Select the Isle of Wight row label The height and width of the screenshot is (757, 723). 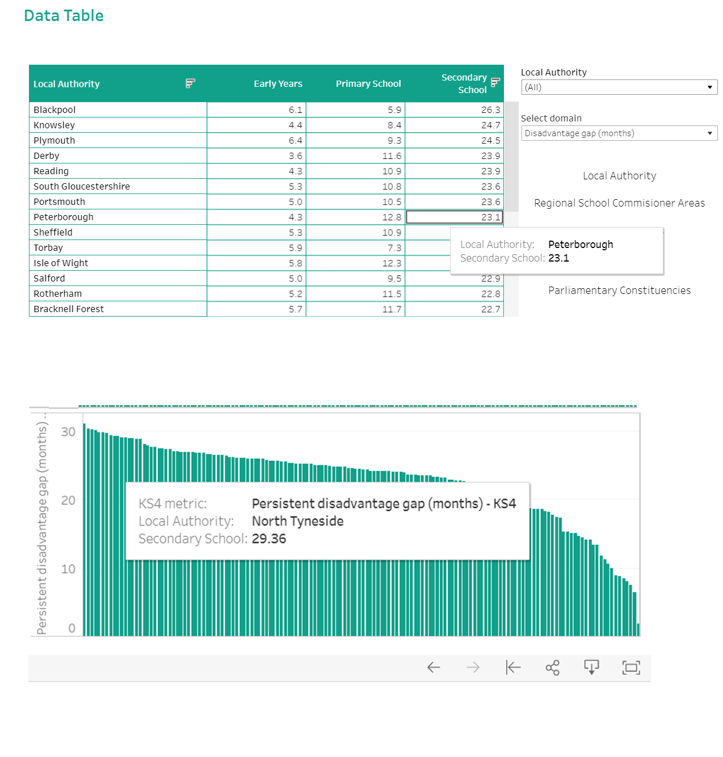coord(61,263)
